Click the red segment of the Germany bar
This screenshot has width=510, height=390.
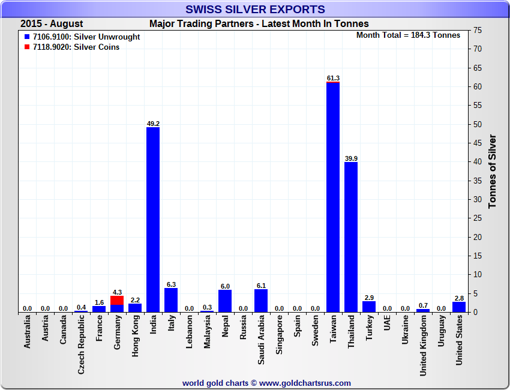[117, 300]
